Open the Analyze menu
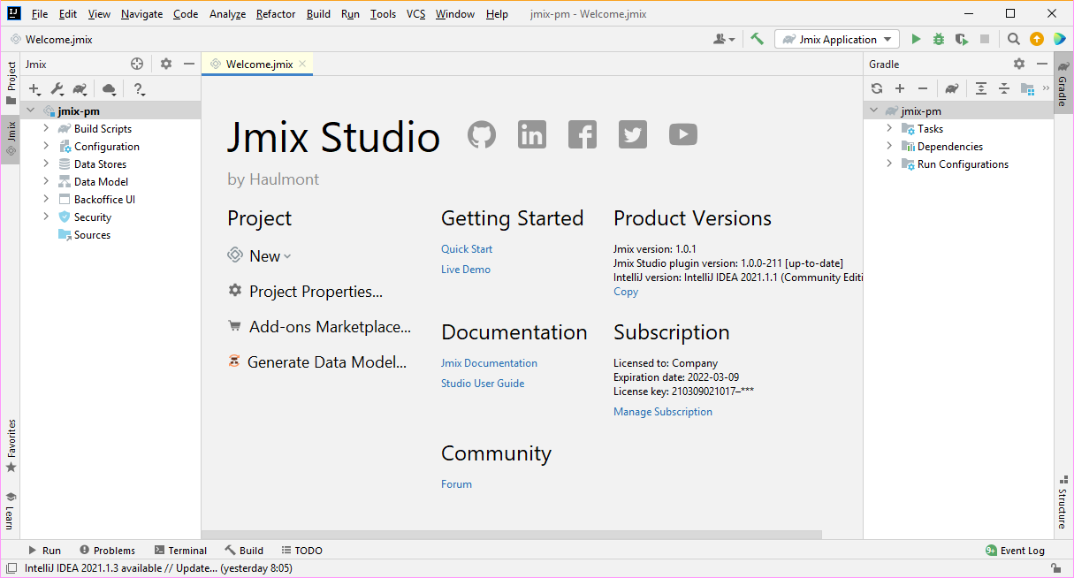Screen dimensions: 1074x578 (x=227, y=14)
